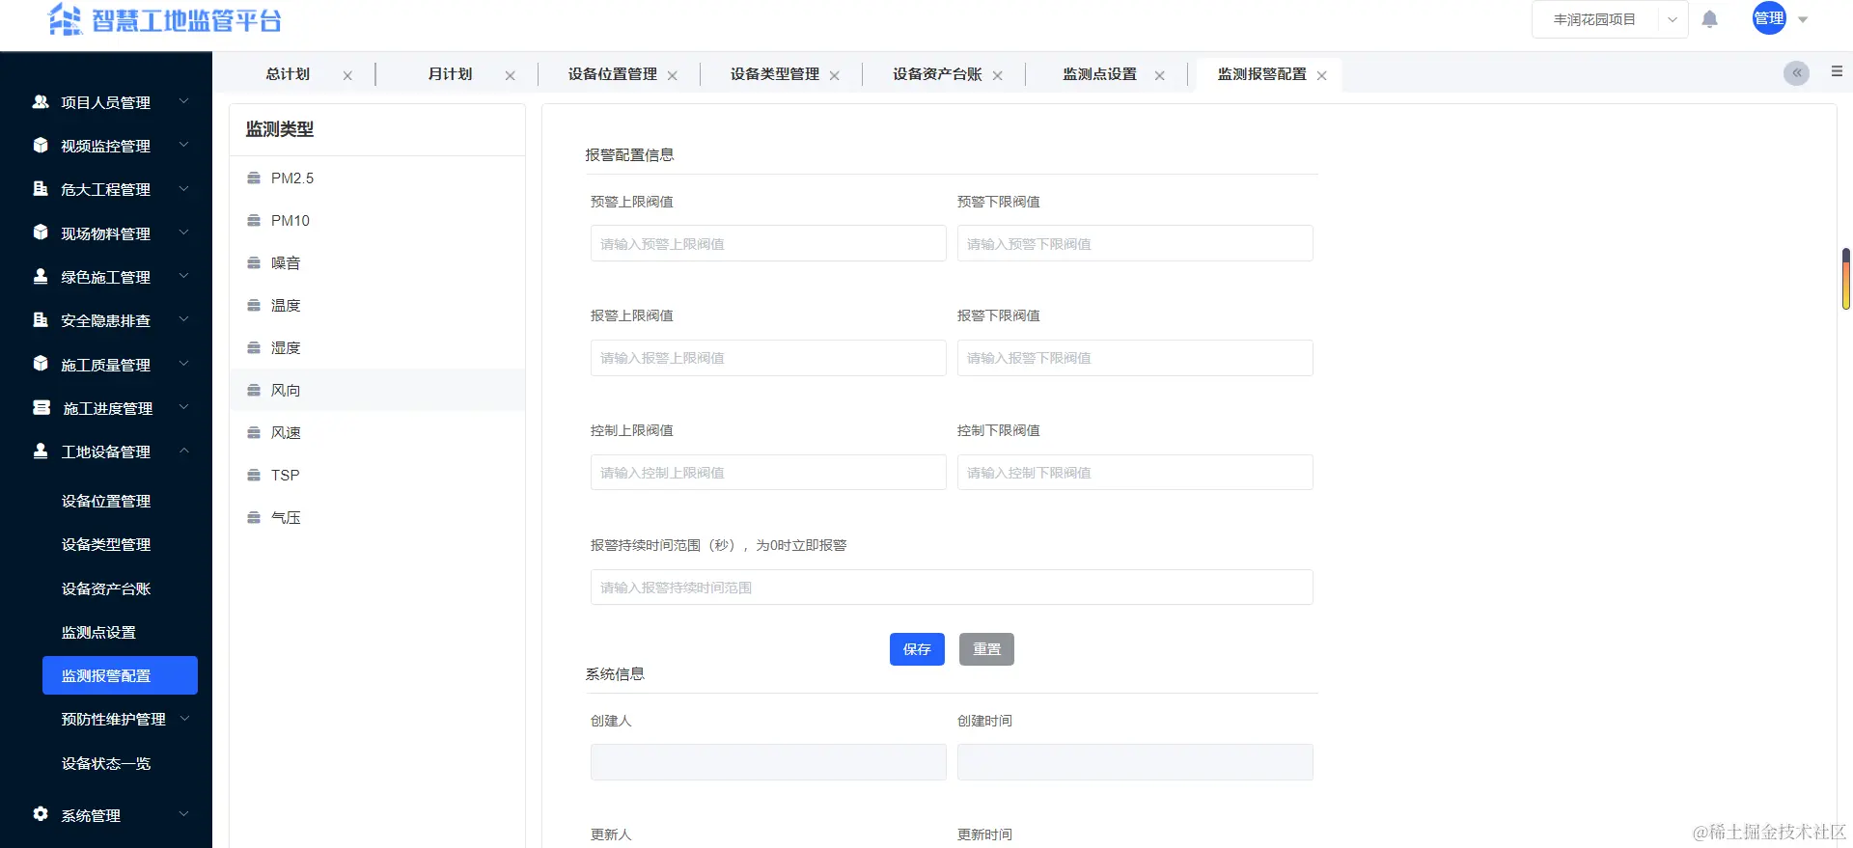
Task: Expand the 施工质量管理 sidebar menu
Action: point(106,365)
